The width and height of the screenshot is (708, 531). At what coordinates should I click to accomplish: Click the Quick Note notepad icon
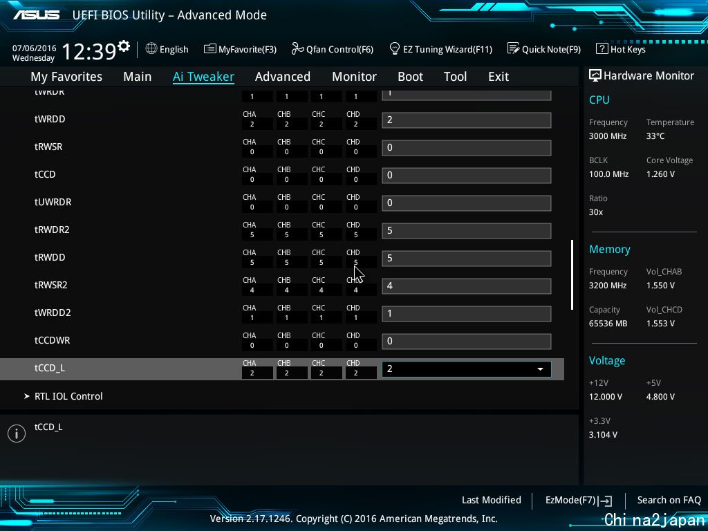(513, 48)
